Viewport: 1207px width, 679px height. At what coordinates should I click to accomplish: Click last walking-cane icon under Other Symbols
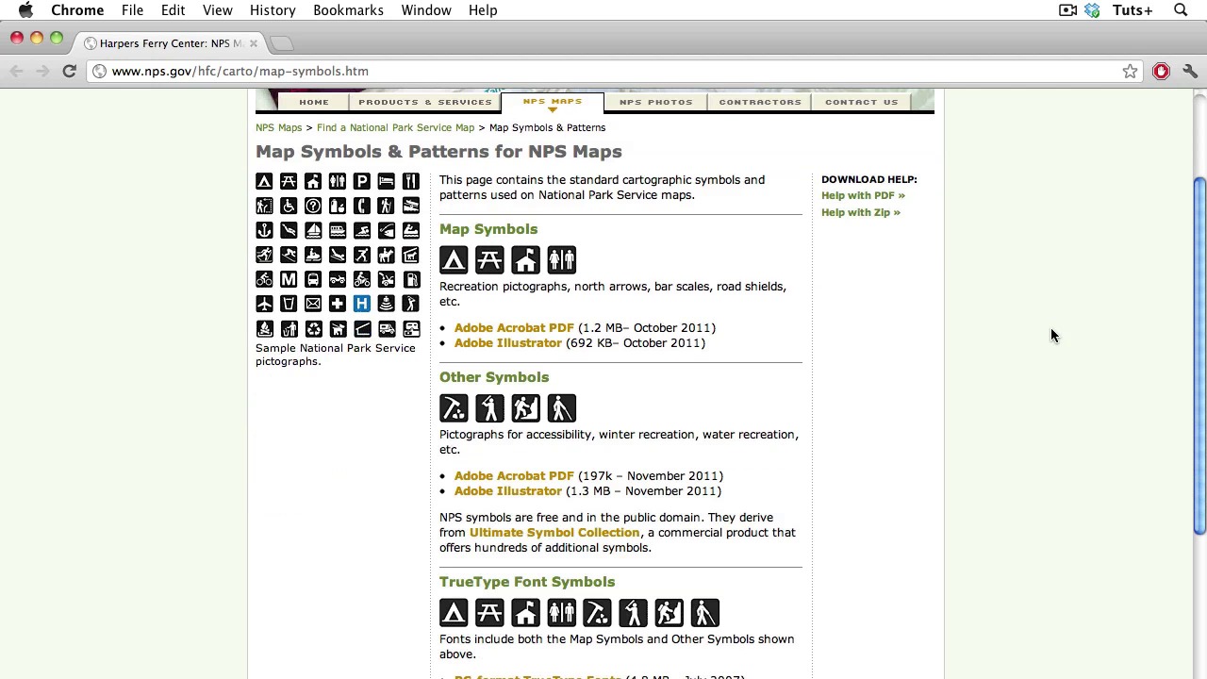click(561, 408)
